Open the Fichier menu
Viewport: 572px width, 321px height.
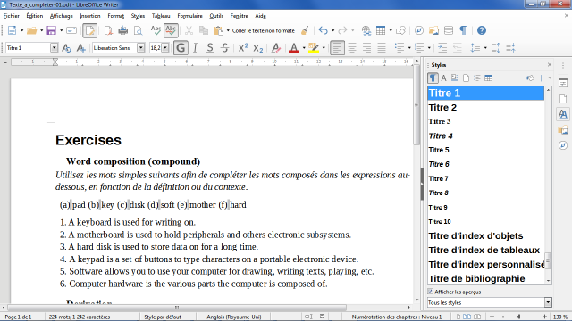[x=12, y=16]
